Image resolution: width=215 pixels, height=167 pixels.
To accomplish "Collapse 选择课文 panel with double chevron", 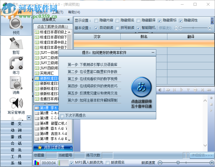I will pos(68,20).
